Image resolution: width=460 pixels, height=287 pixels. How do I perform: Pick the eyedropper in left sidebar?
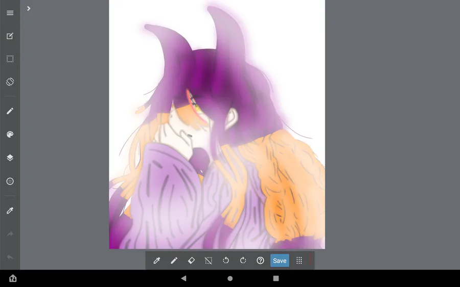point(10,211)
